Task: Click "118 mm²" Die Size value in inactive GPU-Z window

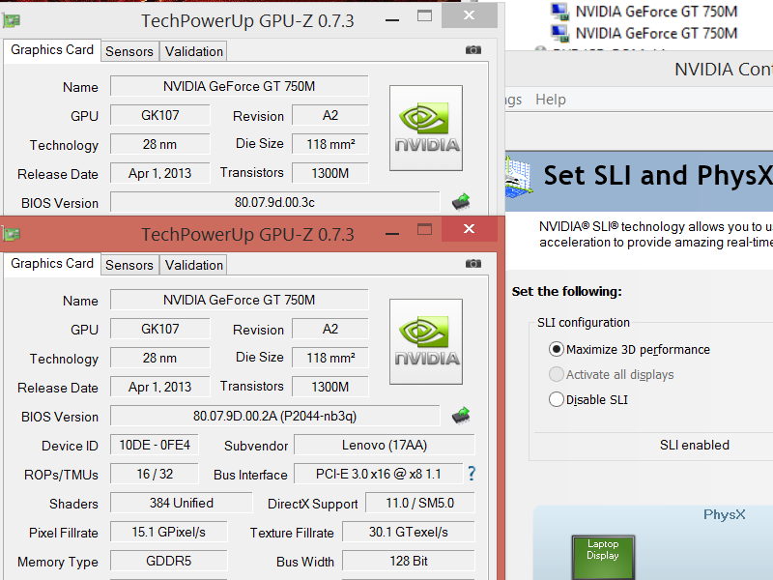Action: (330, 144)
